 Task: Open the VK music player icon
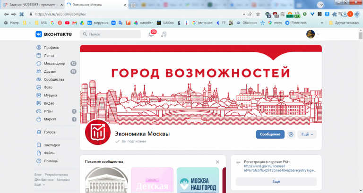point(164,34)
